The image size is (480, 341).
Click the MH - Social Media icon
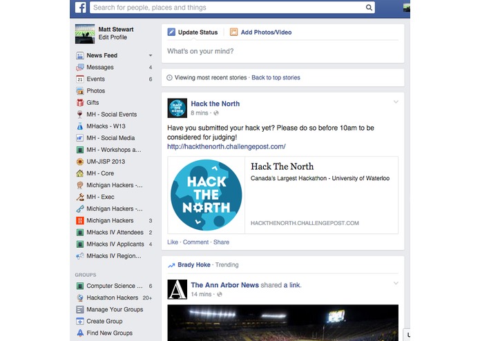(80, 138)
